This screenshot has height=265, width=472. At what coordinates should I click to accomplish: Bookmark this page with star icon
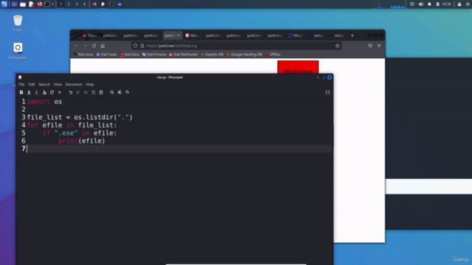pos(338,46)
